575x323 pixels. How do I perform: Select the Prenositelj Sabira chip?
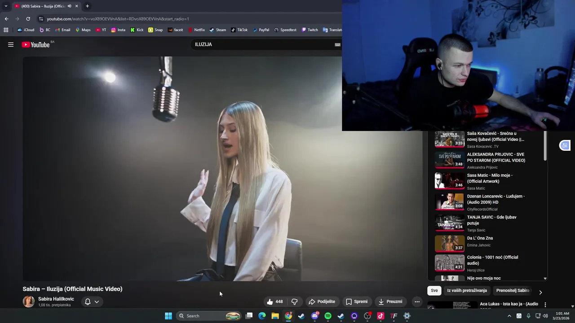[x=513, y=290]
